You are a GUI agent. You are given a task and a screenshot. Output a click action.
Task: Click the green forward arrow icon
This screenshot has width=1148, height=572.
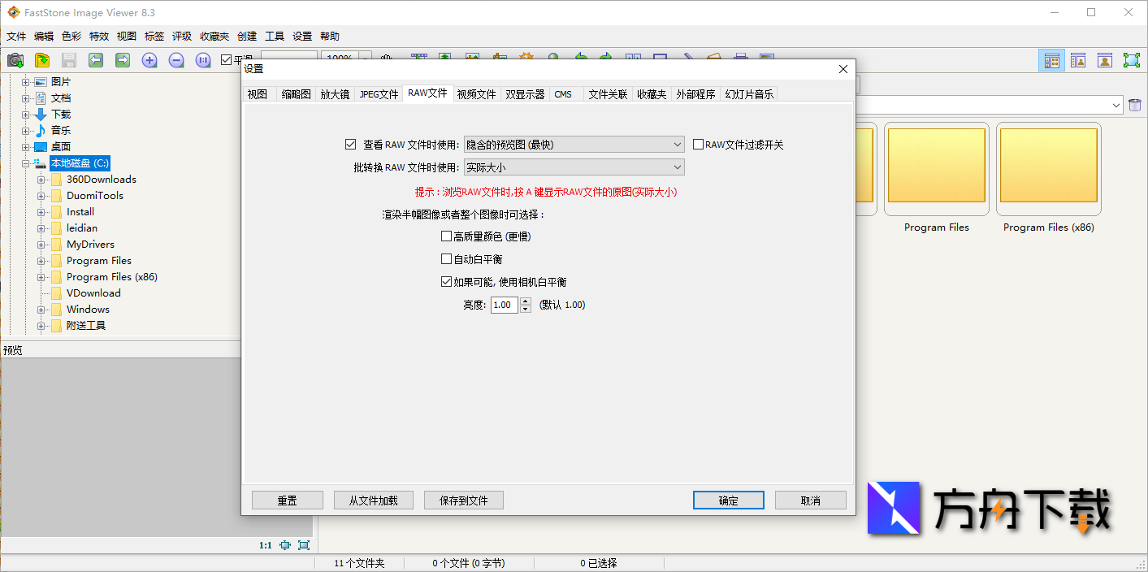(x=122, y=60)
